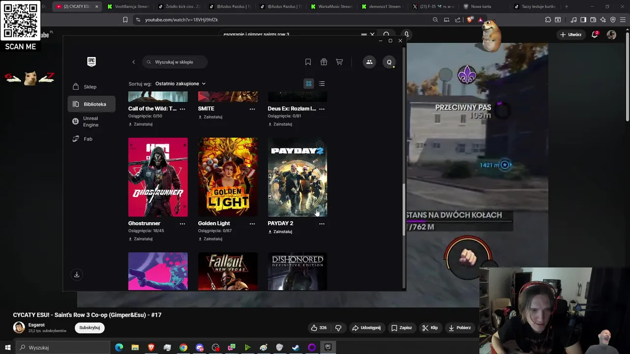Select the Ghostrunner cover art

click(158, 177)
